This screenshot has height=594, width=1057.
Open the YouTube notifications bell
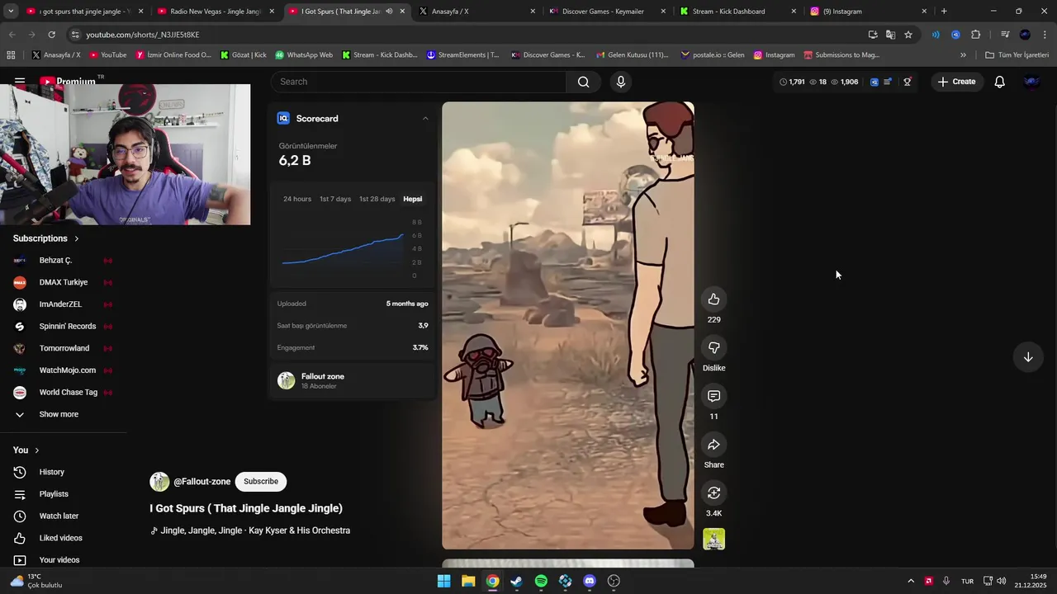click(999, 82)
